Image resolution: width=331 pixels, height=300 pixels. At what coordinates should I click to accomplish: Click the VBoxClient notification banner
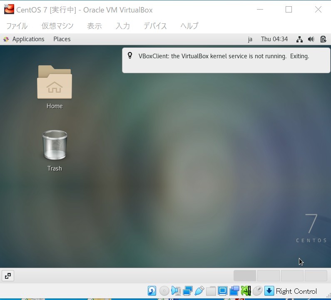pos(226,60)
